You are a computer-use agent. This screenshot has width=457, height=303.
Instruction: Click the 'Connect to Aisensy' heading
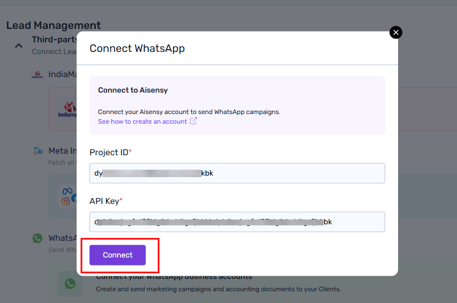[x=133, y=90]
